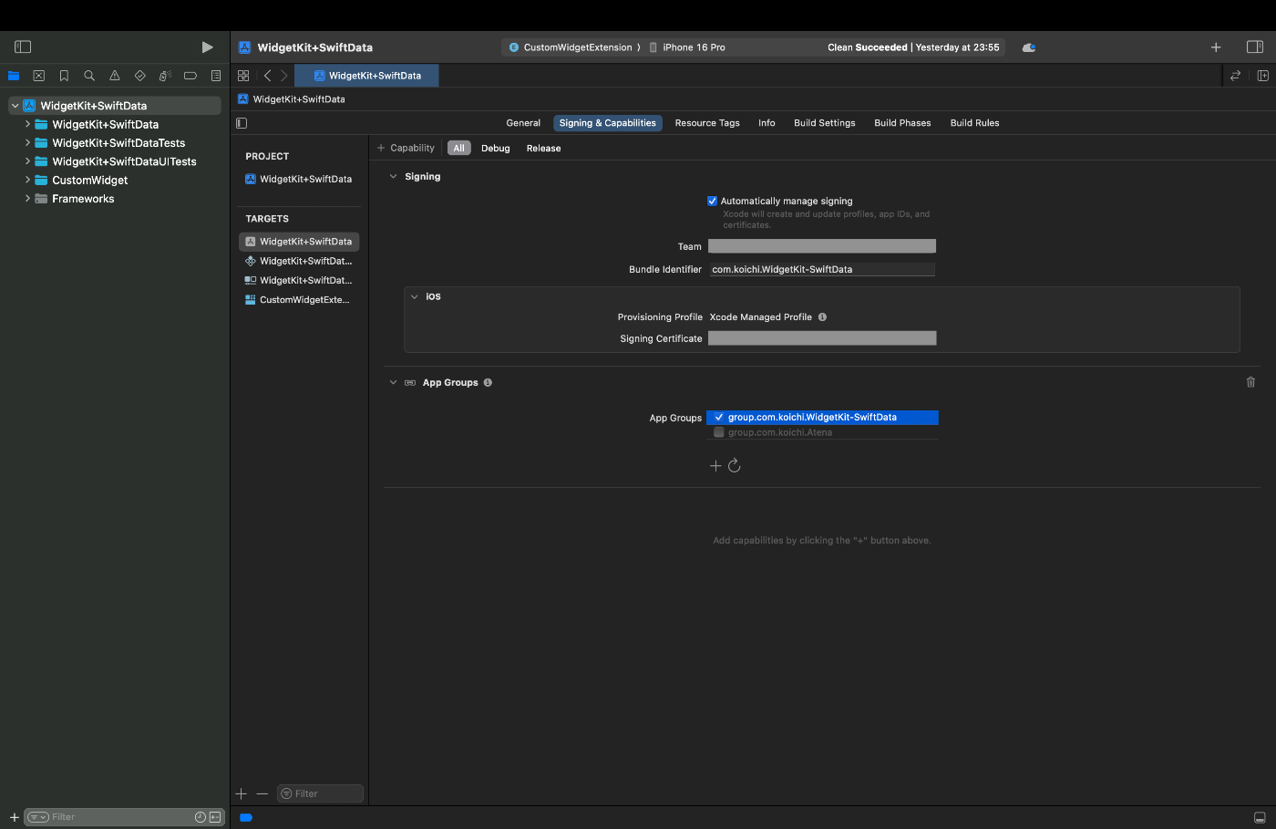1276x829 pixels.
Task: Open the Breakpoint navigator icon
Action: 190,76
